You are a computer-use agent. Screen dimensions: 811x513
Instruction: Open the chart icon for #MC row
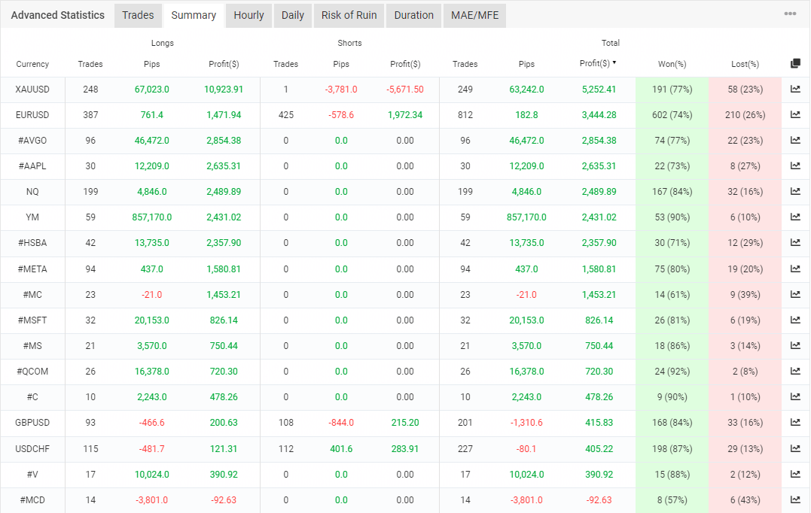(795, 294)
